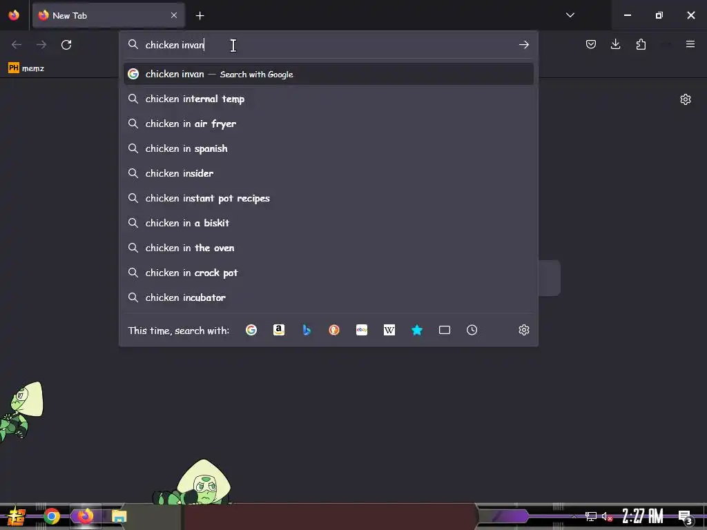Go back with the back arrow
This screenshot has width=707, height=530.
tap(17, 45)
